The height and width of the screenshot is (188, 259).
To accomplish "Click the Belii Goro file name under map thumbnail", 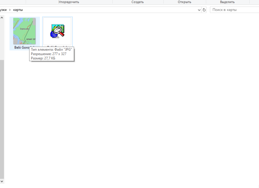I will pyautogui.click(x=22, y=47).
